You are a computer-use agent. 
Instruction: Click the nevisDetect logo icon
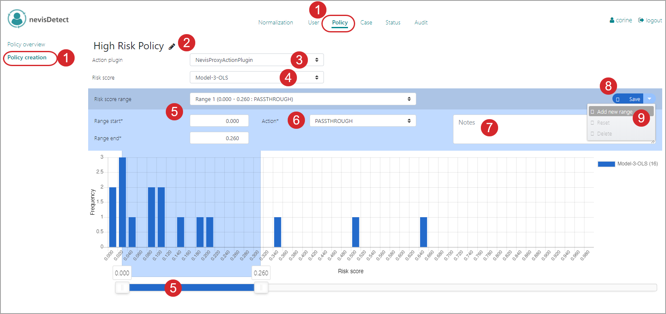17,19
